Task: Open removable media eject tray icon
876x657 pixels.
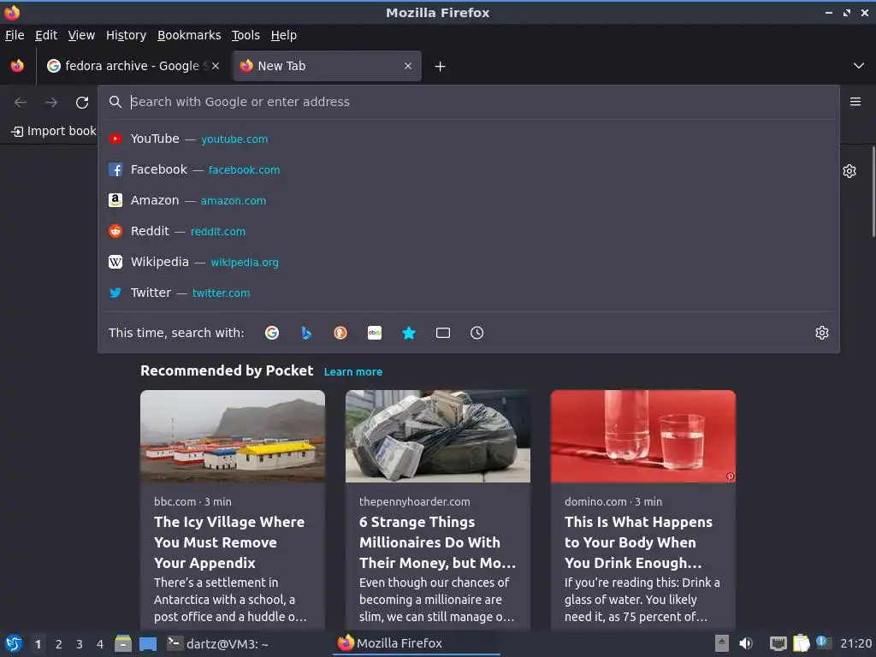Action: [722, 643]
